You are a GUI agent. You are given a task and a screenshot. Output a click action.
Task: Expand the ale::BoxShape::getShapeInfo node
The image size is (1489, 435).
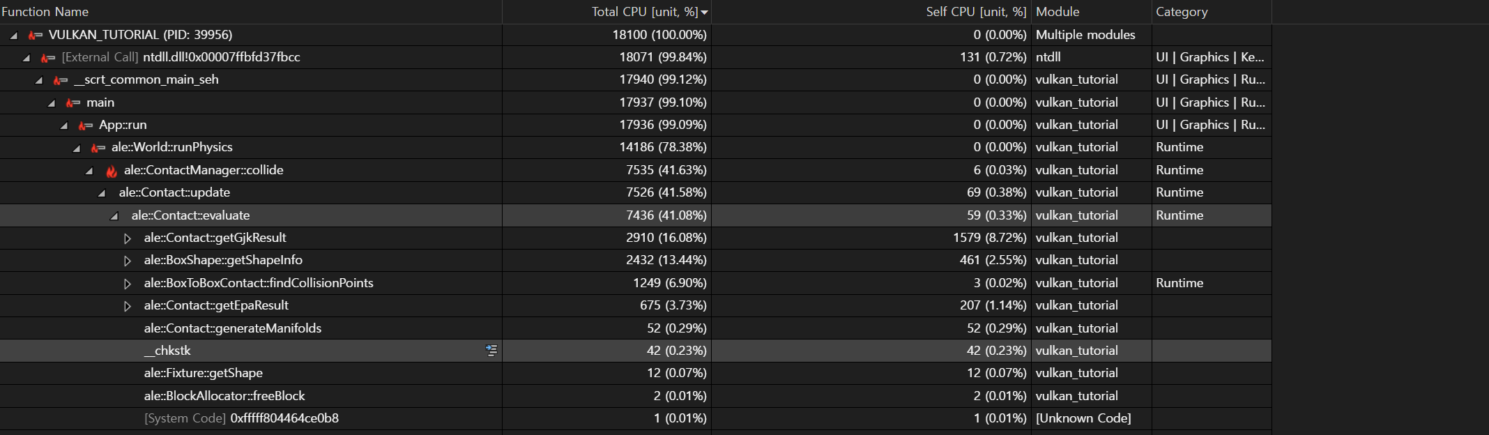click(x=127, y=261)
